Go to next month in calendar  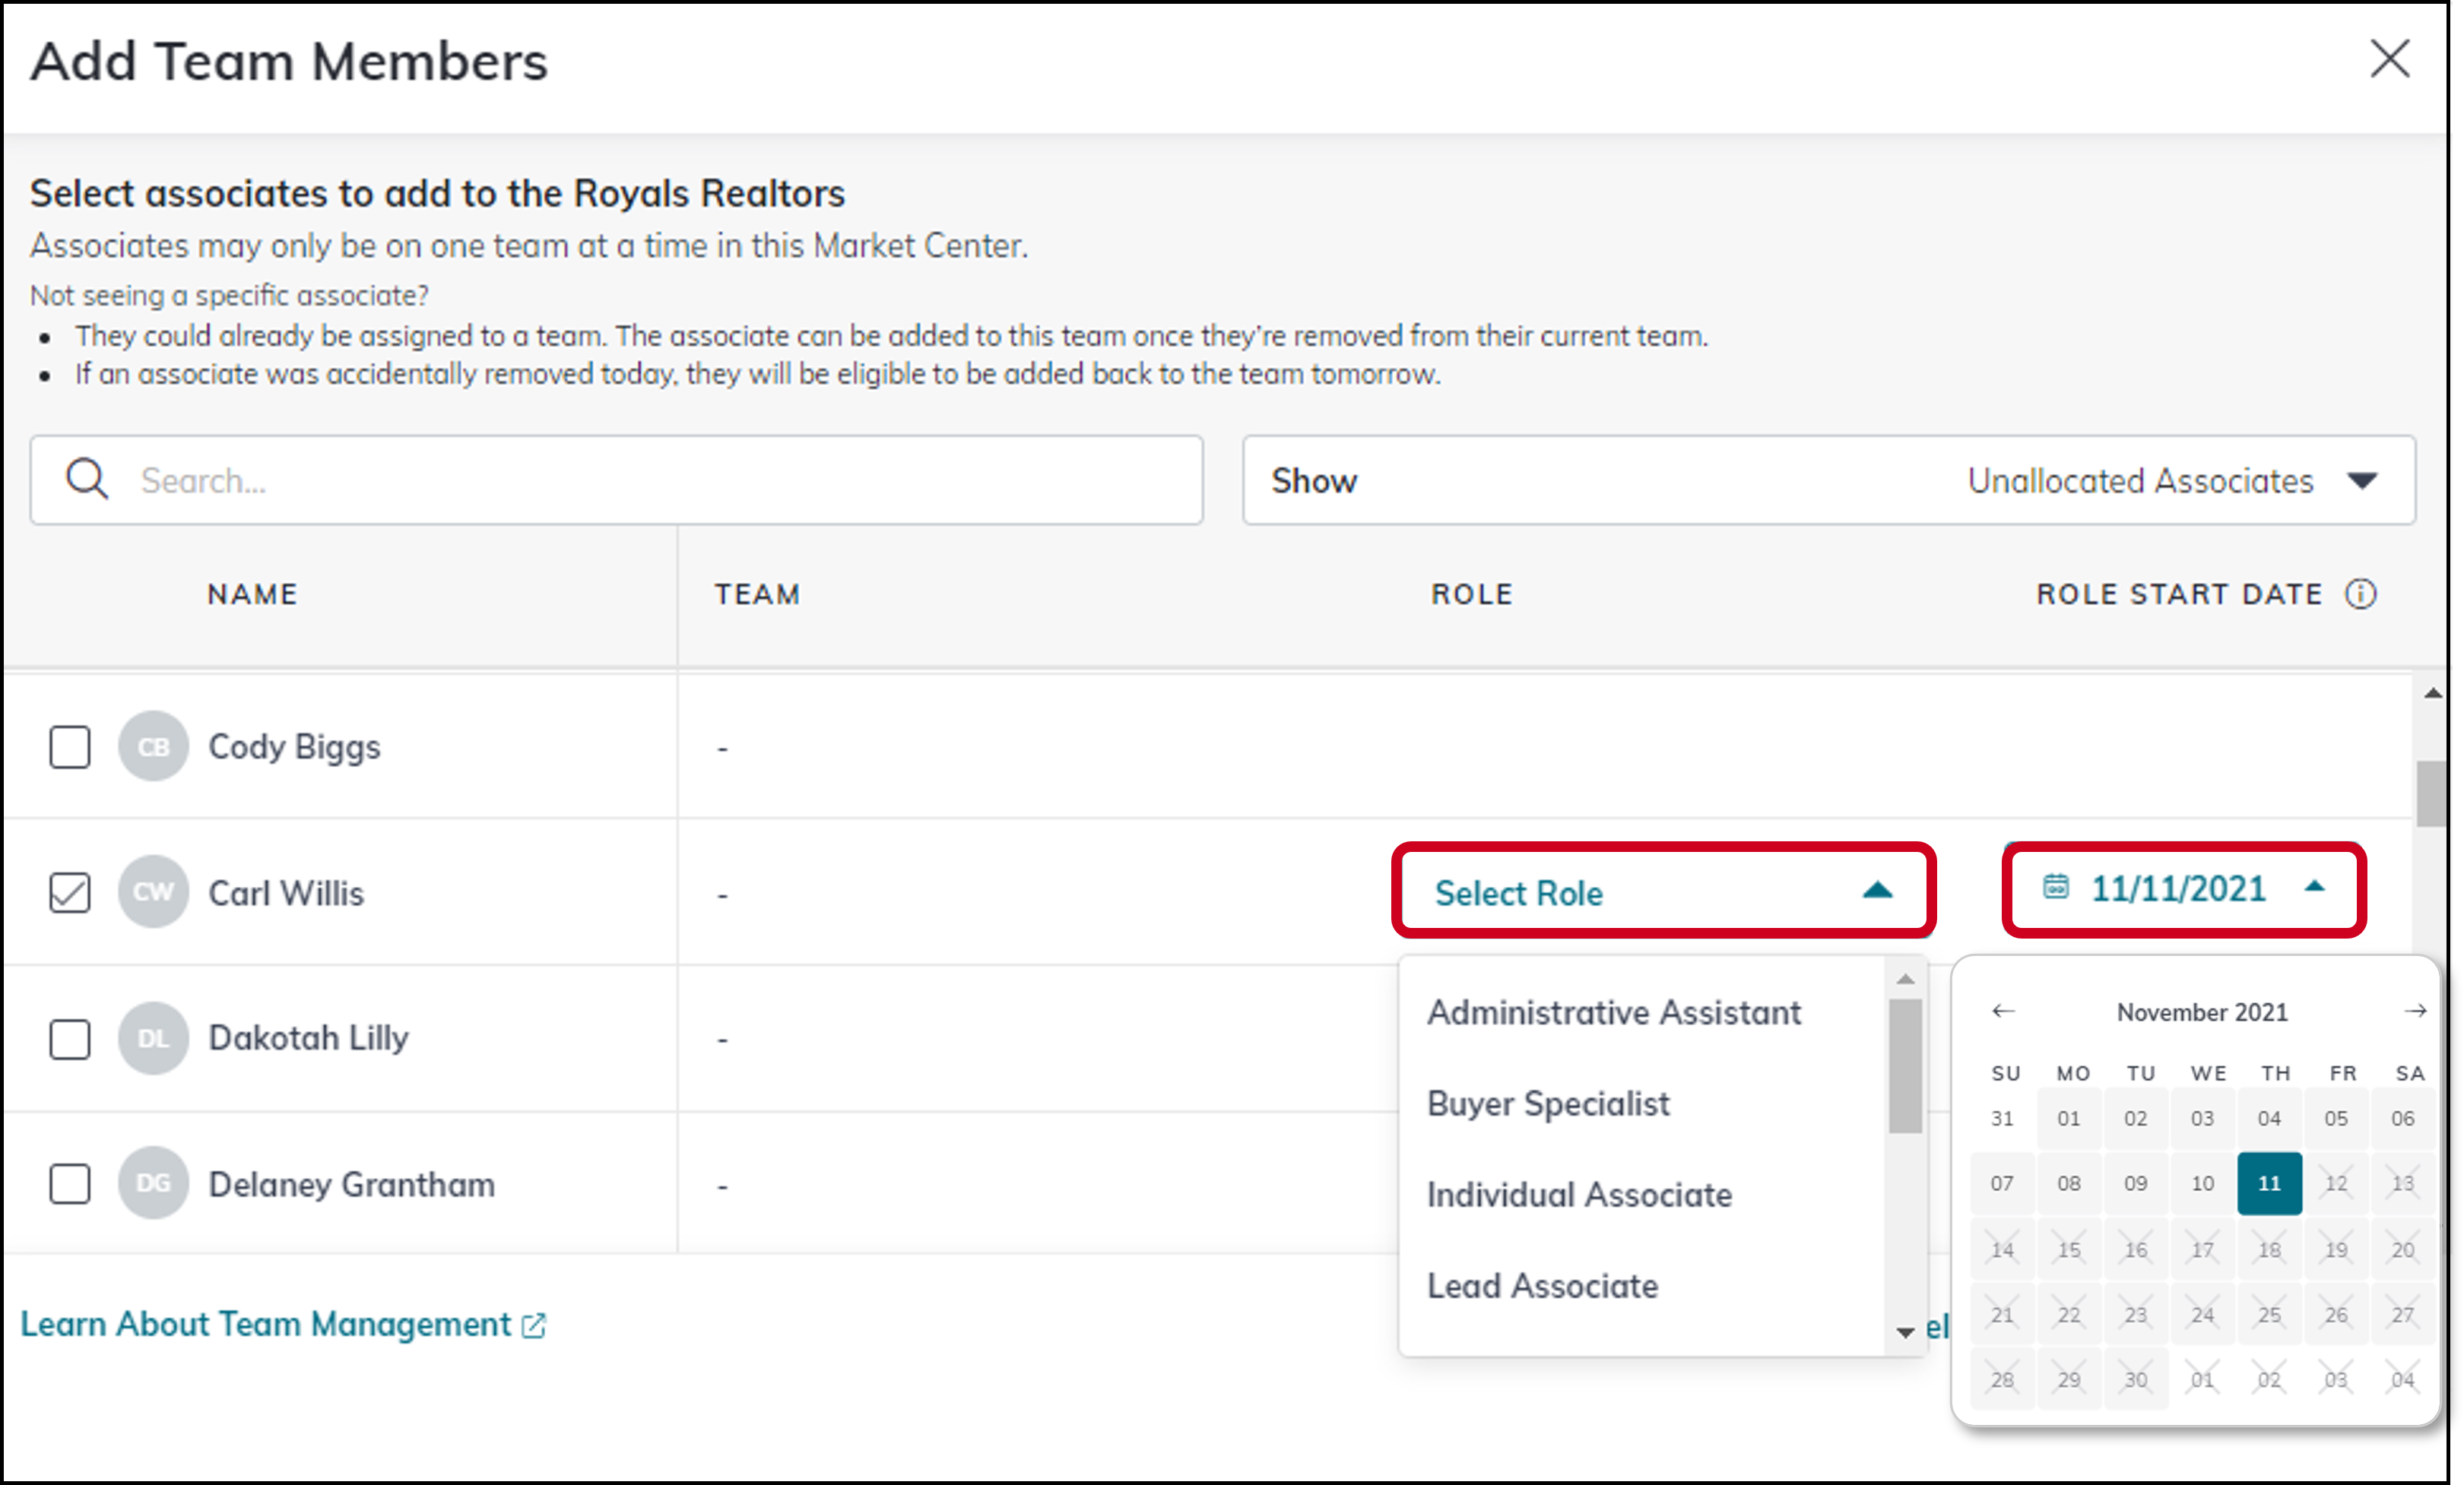pos(2415,1012)
